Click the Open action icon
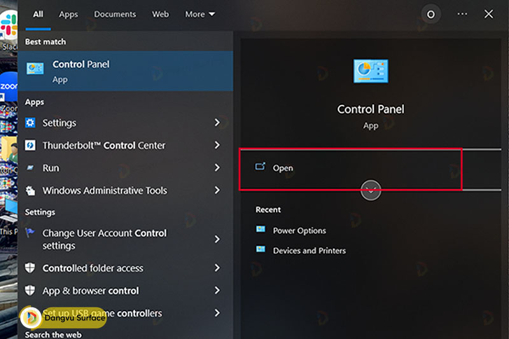Screen dimensions: 509x339 pos(260,167)
